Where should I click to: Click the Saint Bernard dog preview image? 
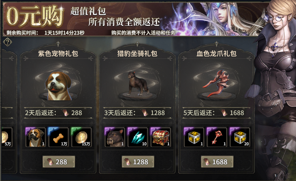pos(58,86)
